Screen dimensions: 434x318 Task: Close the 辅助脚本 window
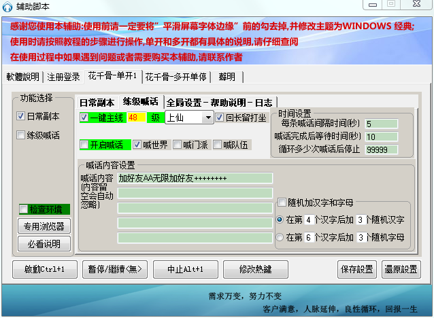click(x=416, y=4)
